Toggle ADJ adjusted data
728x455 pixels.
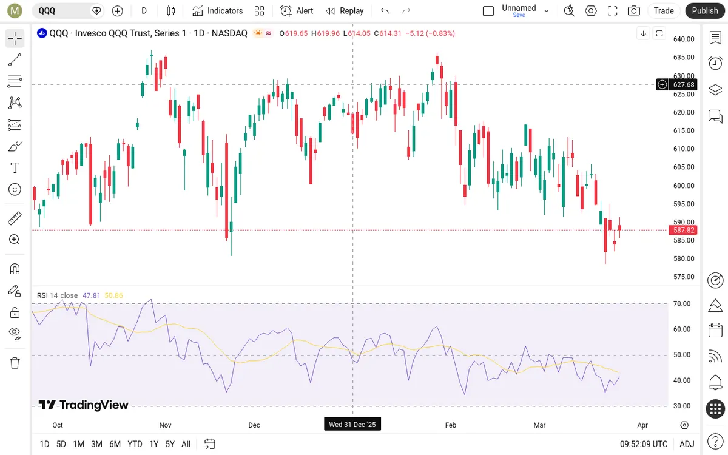click(687, 444)
